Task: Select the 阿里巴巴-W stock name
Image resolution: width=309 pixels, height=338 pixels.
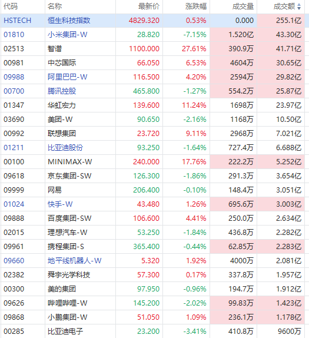Action: tap(68, 77)
